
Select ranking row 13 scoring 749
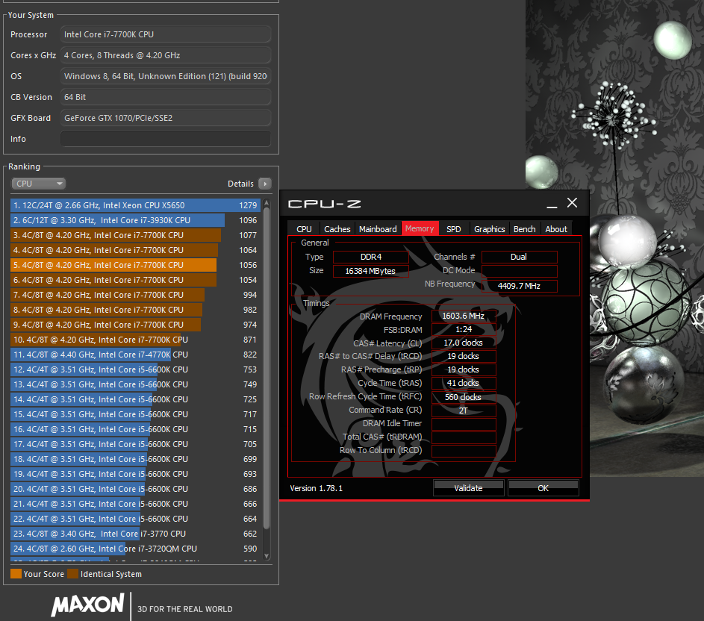(x=135, y=384)
